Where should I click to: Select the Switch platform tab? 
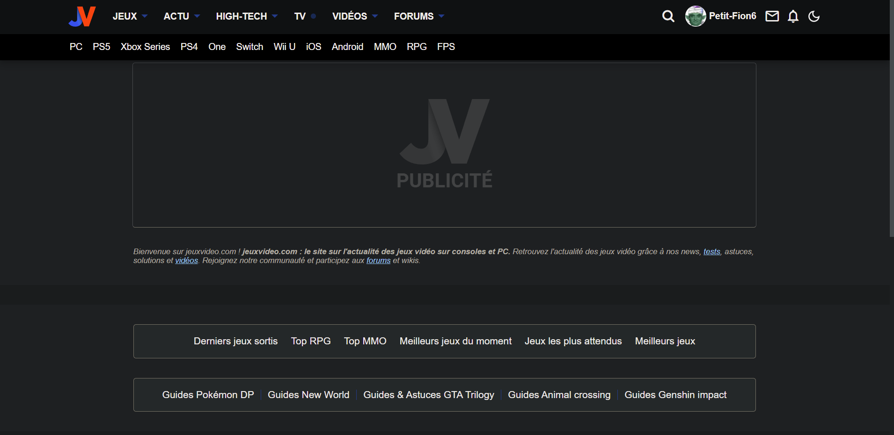click(x=249, y=47)
